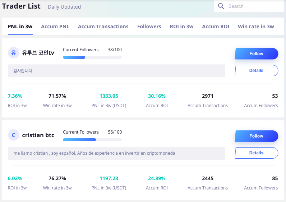The image size is (286, 202).
Task: Follow the trader 유튜브 코인tv
Action: tap(257, 54)
